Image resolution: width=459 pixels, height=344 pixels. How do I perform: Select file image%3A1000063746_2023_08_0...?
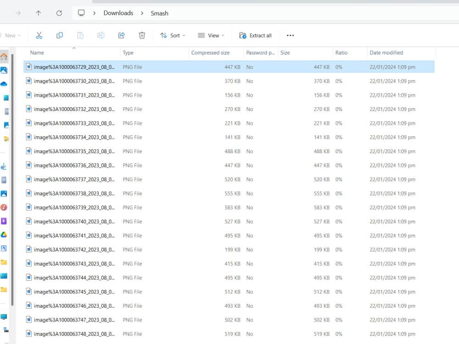click(x=229, y=305)
